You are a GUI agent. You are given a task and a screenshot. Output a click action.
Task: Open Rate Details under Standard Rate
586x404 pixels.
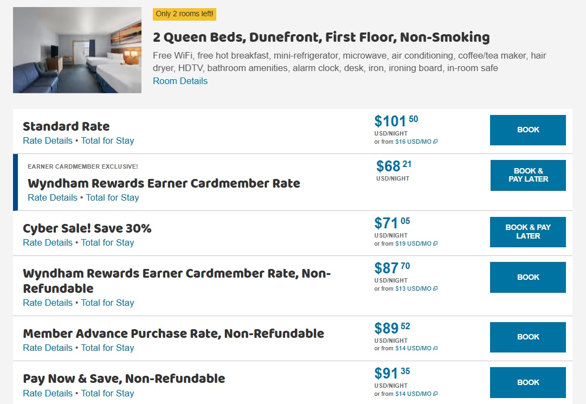coord(47,140)
